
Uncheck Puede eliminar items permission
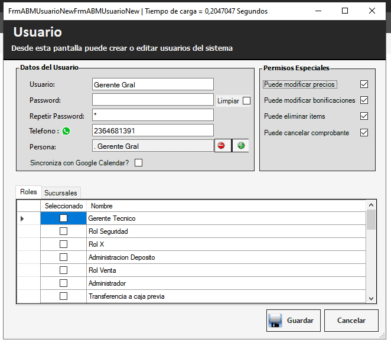click(364, 116)
